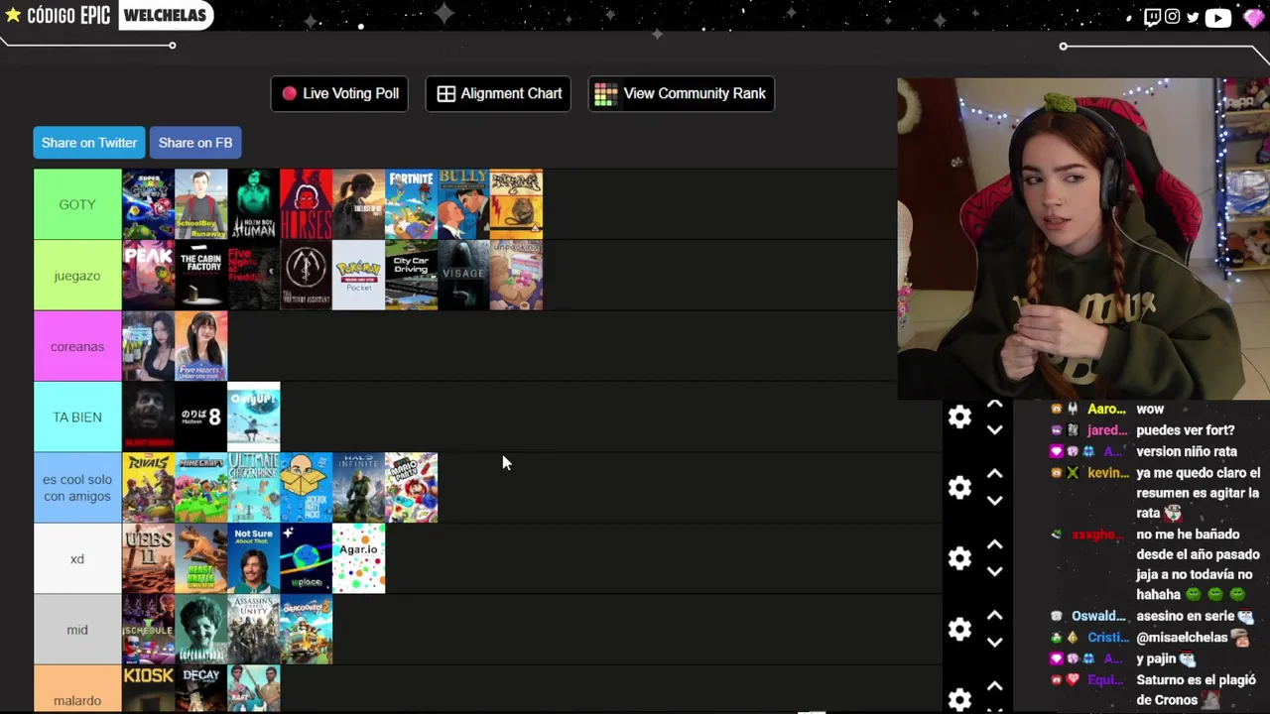The width and height of the screenshot is (1270, 714).
Task: Select Assassin's Creed Unity tile
Action: (253, 630)
